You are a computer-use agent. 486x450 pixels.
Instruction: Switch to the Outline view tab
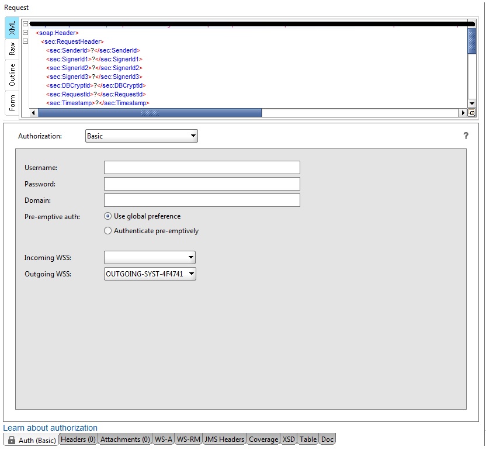point(12,75)
